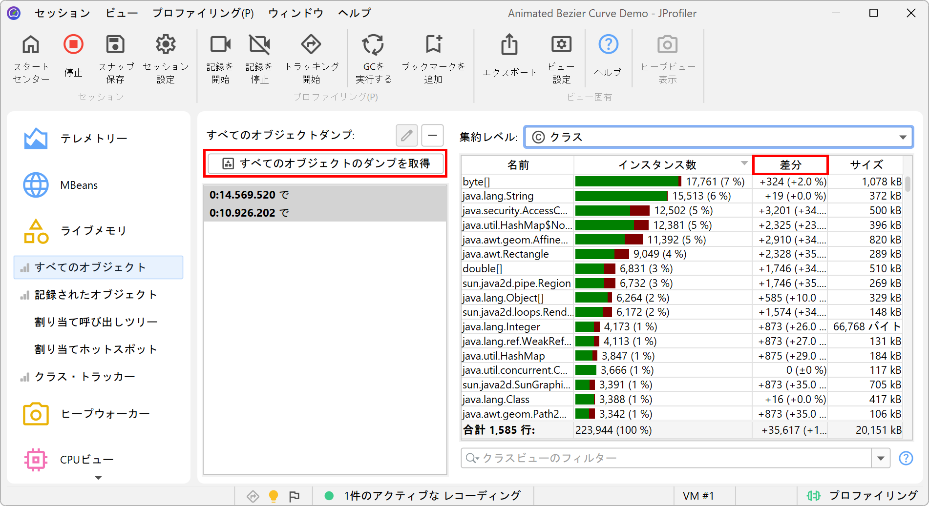The height and width of the screenshot is (506, 929).
Task: Sort table by 差分 column header
Action: tap(790, 165)
